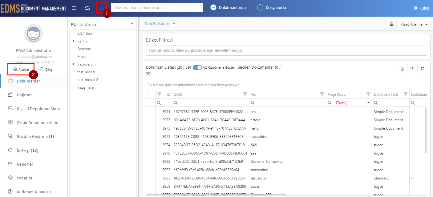Click the vertical scrollbar of document list
Screen dimensions: 433x197
point(426,130)
